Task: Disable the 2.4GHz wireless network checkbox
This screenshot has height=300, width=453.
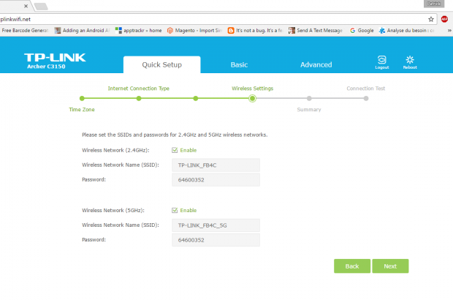Action: [174, 150]
